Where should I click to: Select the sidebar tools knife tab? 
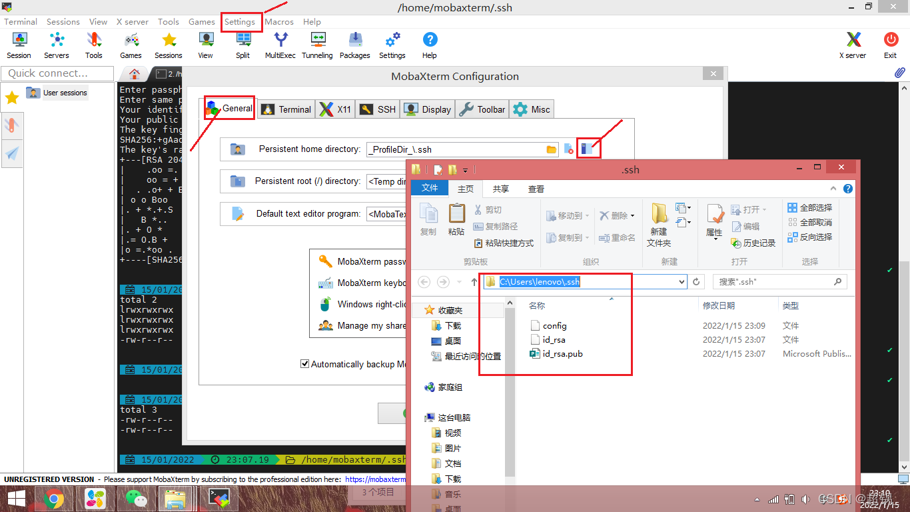(12, 125)
